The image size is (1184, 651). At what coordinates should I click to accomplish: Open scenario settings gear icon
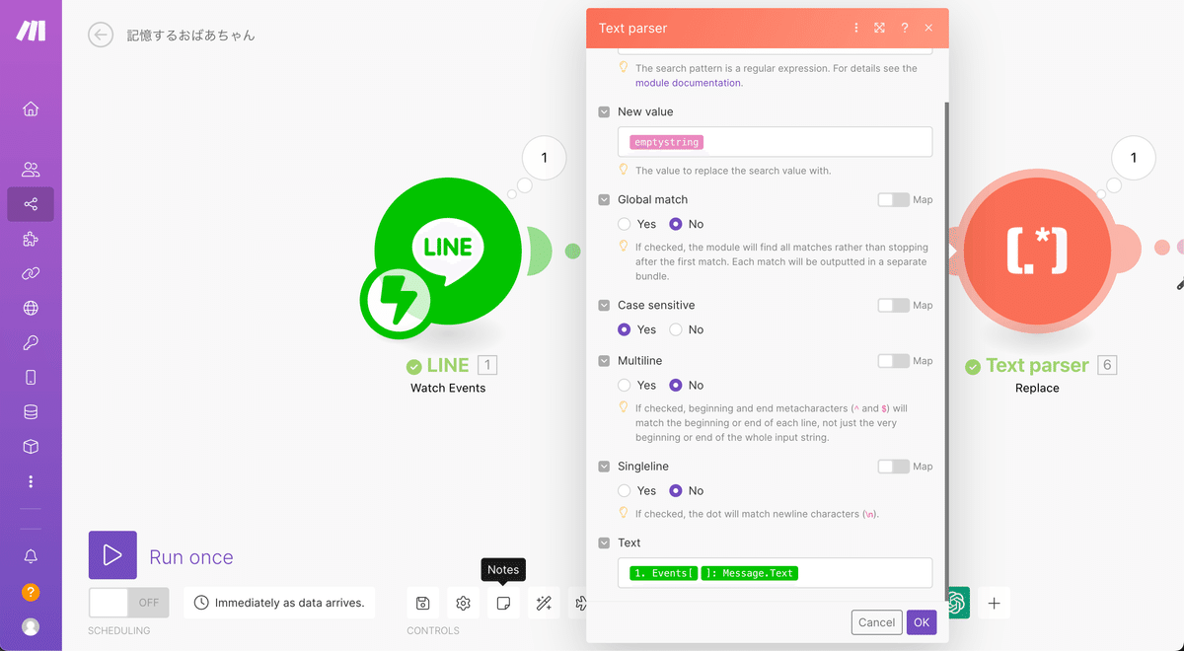(x=463, y=603)
